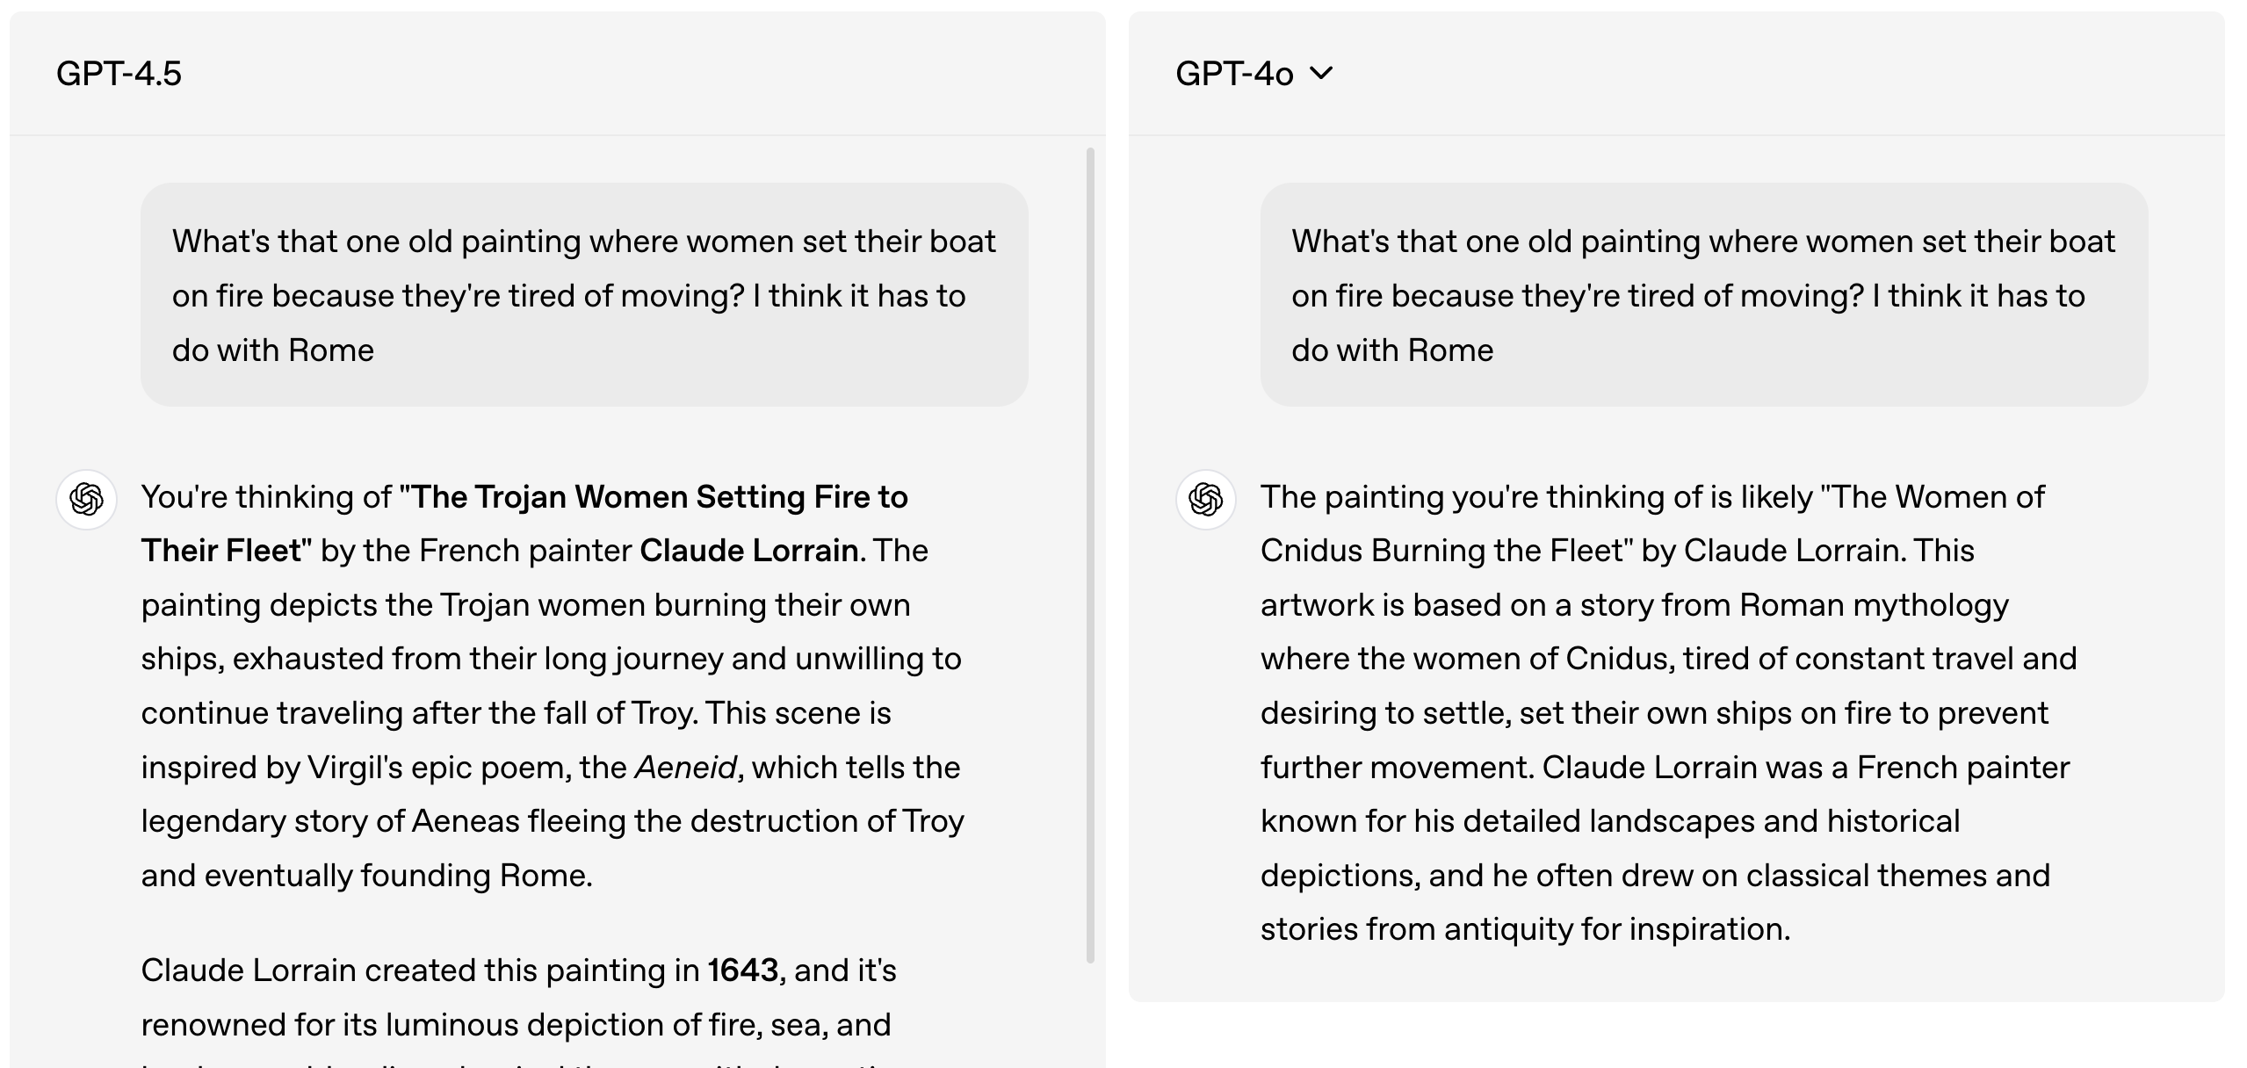The image size is (2247, 1068).
Task: Click the italic word "Aeneid"
Action: (685, 768)
